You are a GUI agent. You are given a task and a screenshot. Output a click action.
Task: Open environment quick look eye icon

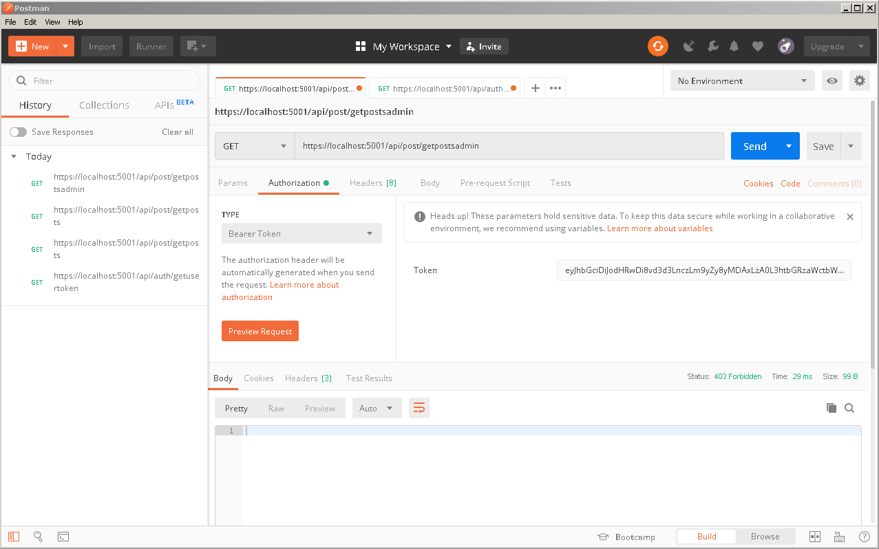click(832, 80)
